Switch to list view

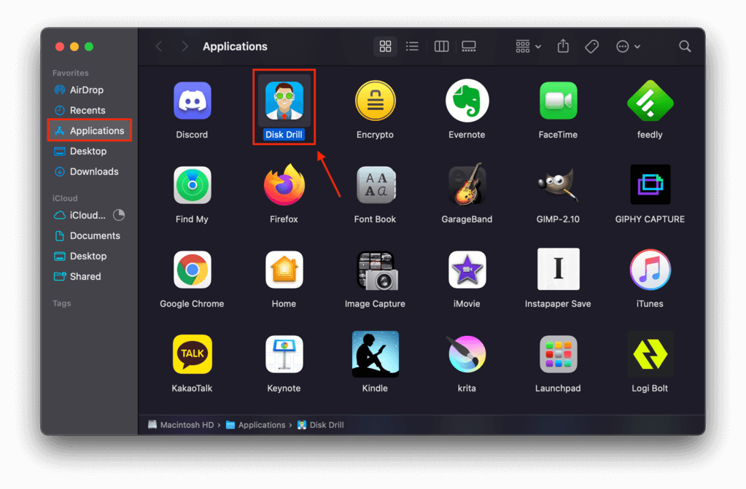pyautogui.click(x=412, y=46)
